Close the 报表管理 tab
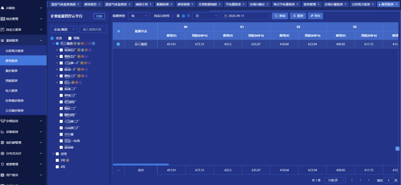 [x=319, y=4]
